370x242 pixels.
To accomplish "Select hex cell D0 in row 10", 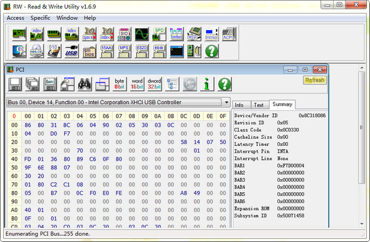I will click(x=54, y=134).
